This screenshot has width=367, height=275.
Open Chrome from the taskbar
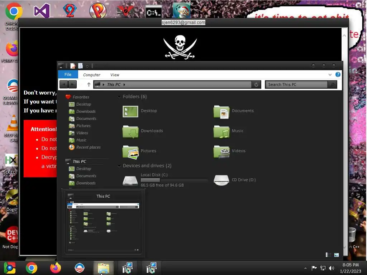pos(32,268)
